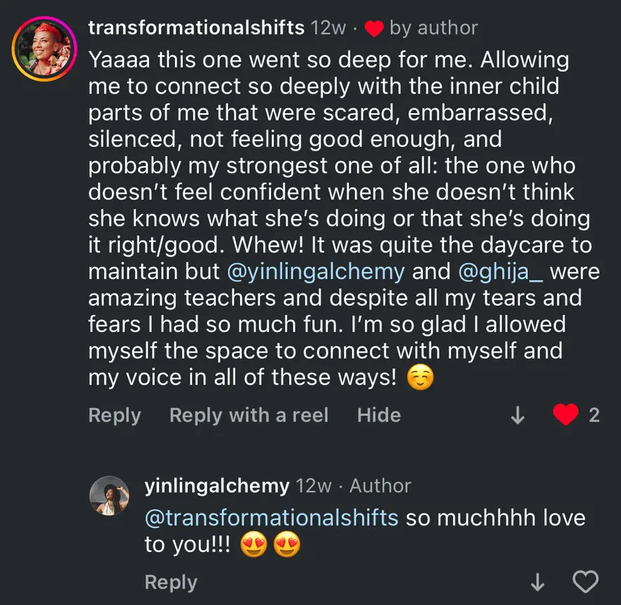This screenshot has width=621, height=605.
Task: Downvote arrow on transformationalshifts comment
Action: (517, 415)
